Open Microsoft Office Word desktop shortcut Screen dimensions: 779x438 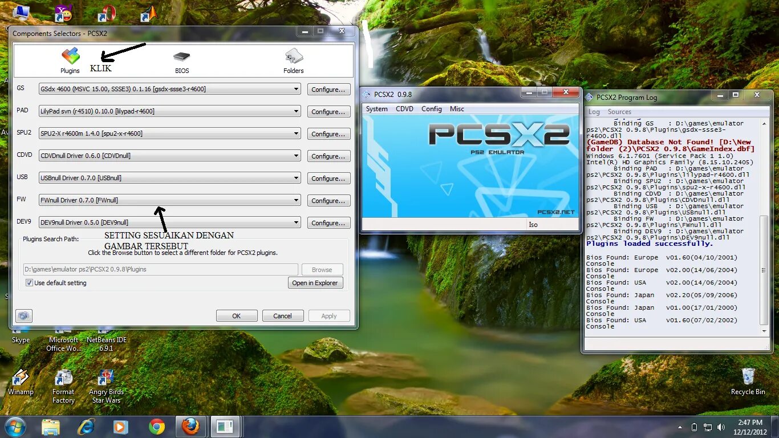point(63,339)
